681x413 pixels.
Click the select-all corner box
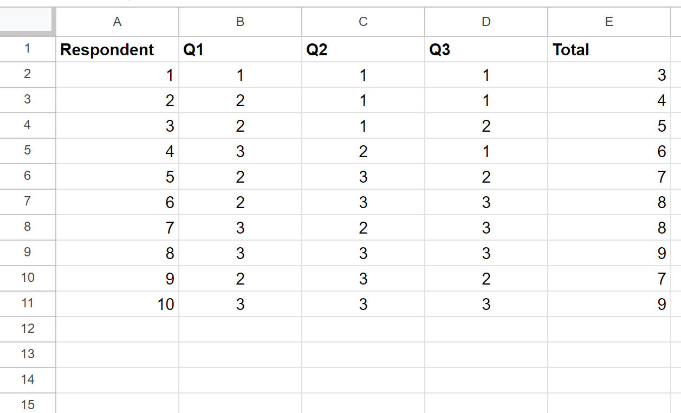[28, 22]
